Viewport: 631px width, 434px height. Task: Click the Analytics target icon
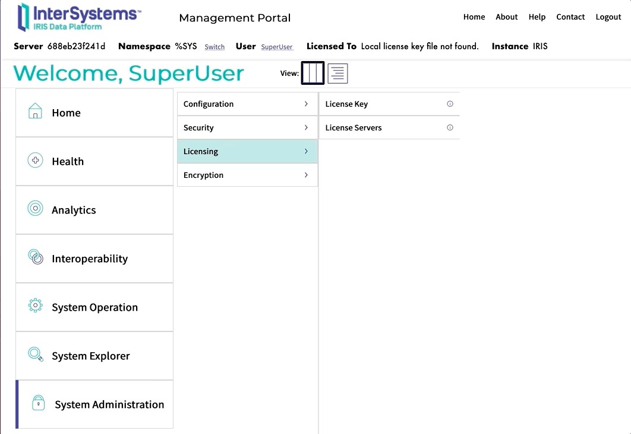[36, 209]
